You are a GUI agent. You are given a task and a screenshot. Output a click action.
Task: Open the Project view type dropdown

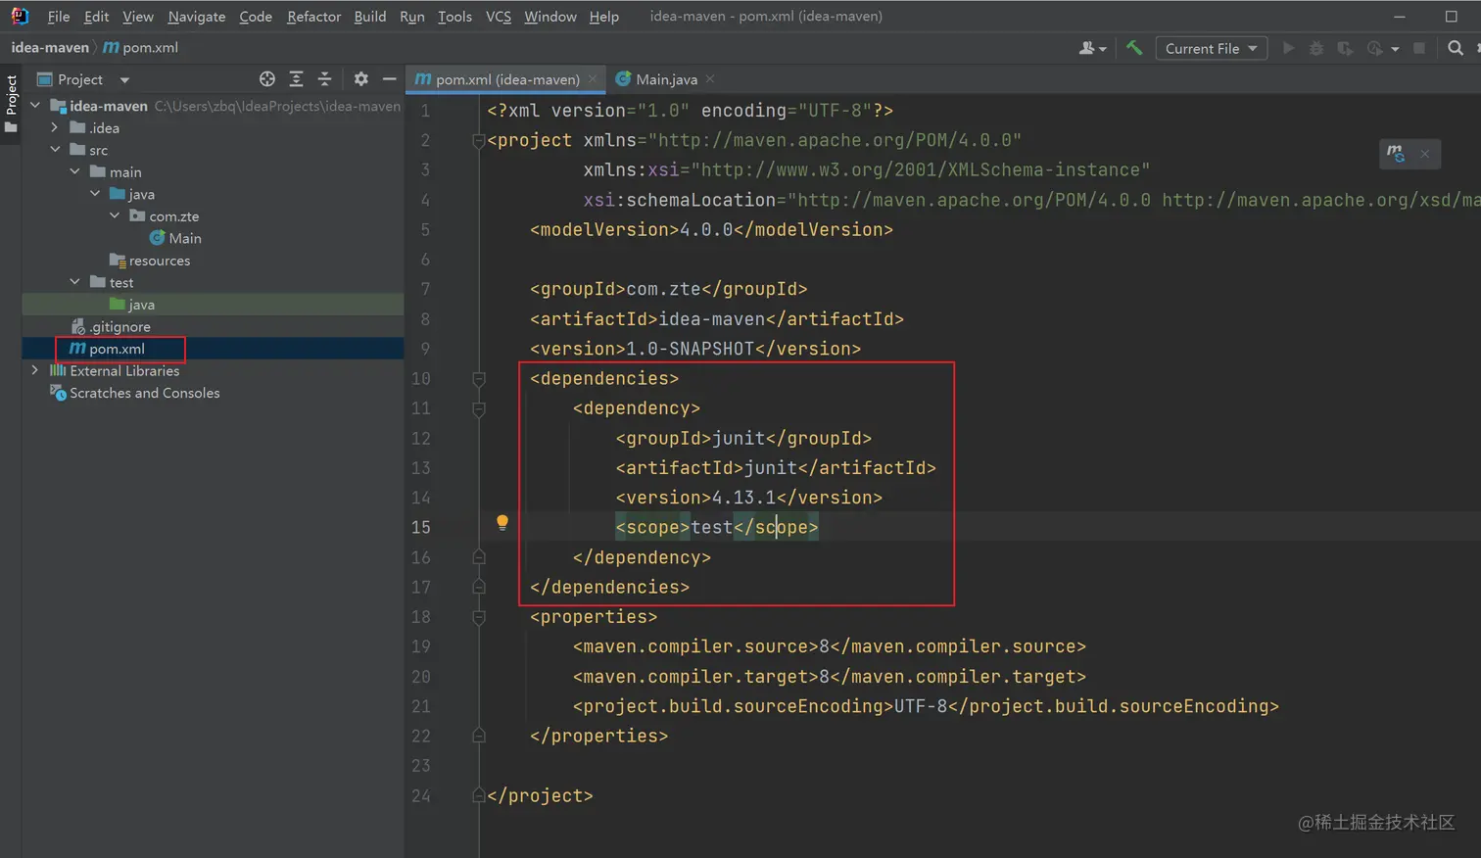click(124, 80)
